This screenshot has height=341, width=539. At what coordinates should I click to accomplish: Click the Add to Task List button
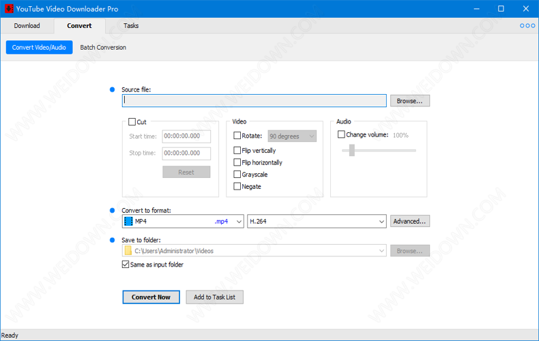coord(214,297)
